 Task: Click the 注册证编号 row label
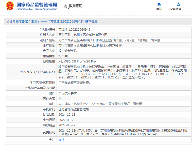[47, 30]
